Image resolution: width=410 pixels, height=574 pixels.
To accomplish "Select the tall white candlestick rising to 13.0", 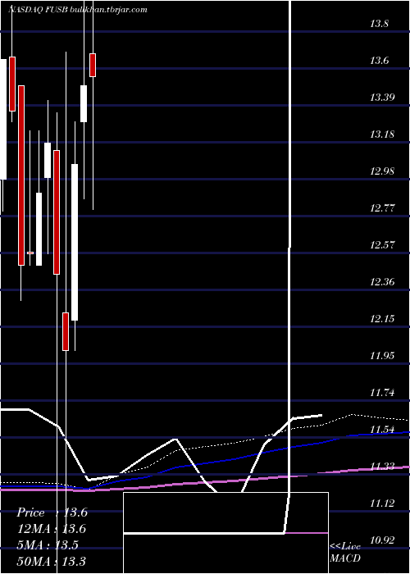I will pyautogui.click(x=75, y=242).
